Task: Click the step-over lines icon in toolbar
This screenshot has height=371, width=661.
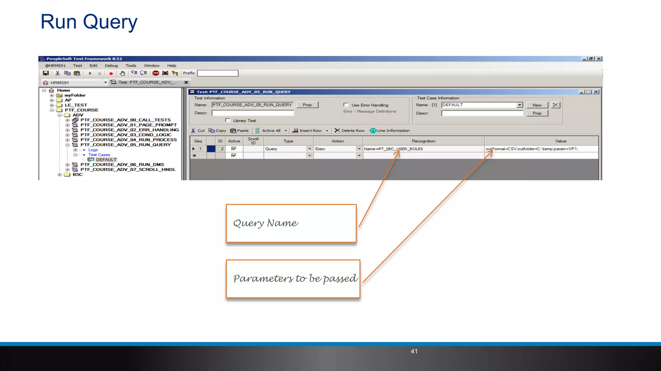Action: click(144, 73)
